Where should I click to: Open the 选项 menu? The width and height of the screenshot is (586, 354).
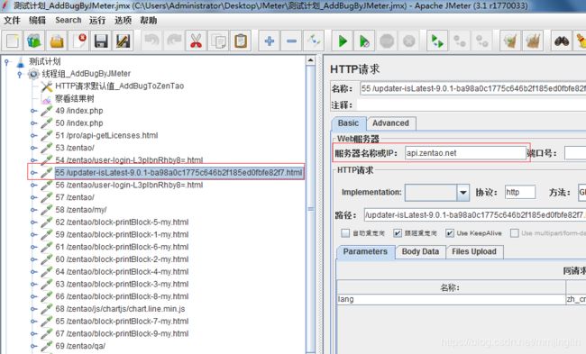[x=123, y=20]
